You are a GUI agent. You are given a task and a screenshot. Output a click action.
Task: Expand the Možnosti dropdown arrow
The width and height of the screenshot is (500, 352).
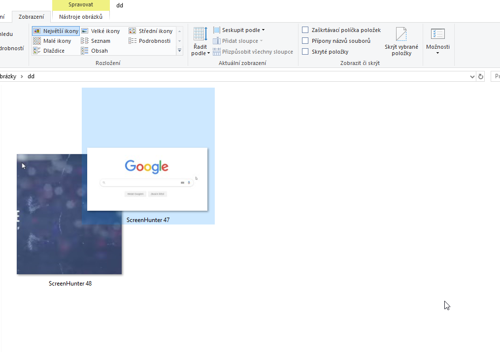click(438, 53)
